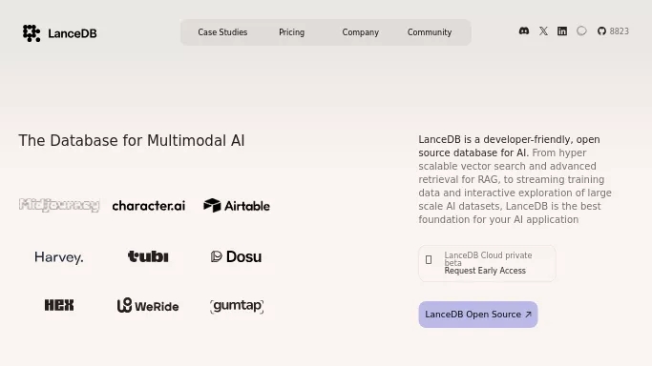Open the Discord icon link

(x=524, y=31)
